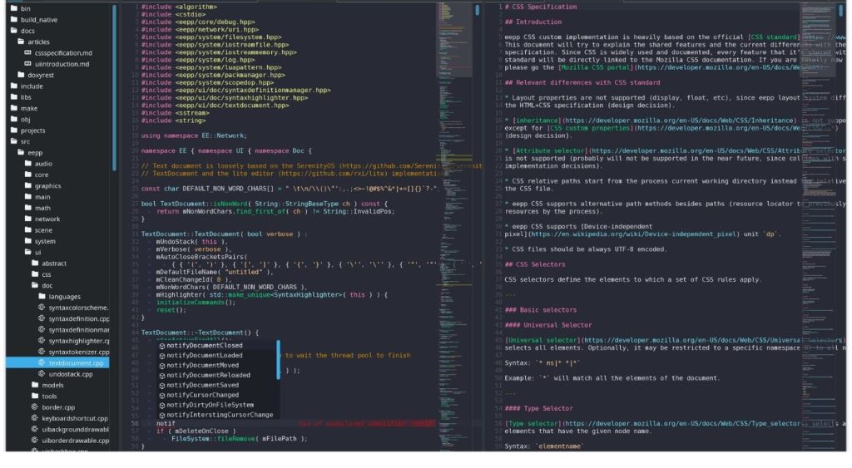Click 'using namespace EE::Network;' code line
Viewport: 852px width, 468px height.
click(194, 135)
